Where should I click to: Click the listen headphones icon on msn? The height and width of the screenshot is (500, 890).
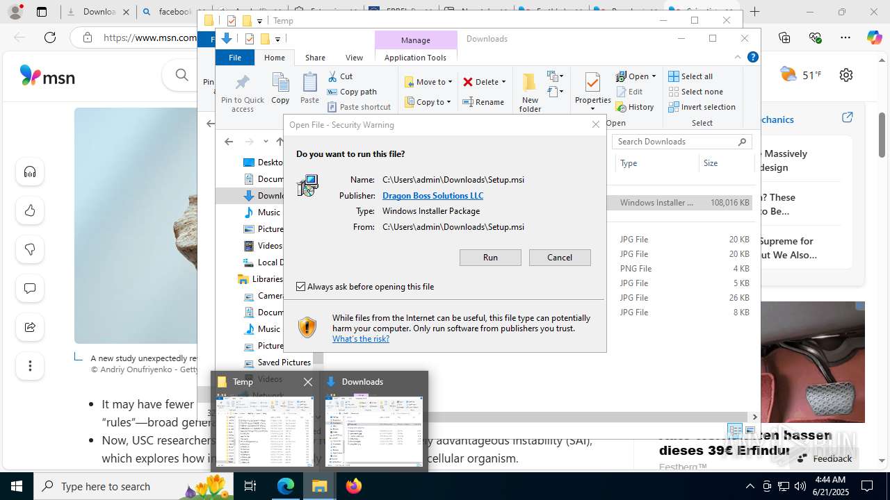(30, 172)
